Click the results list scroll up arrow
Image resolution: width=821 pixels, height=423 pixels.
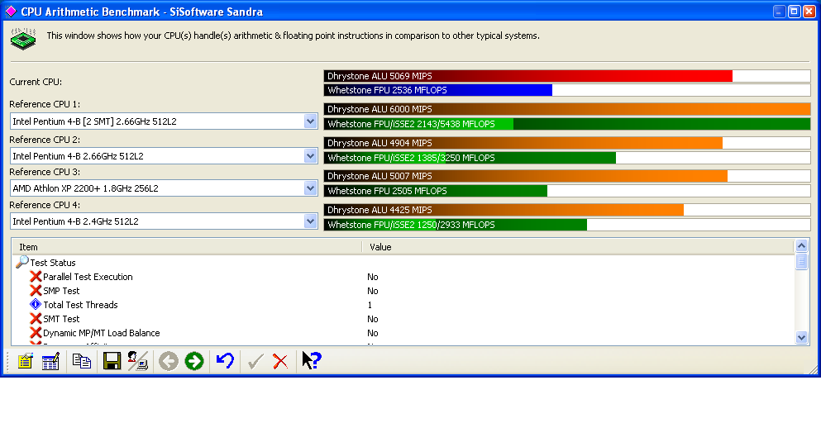click(802, 245)
